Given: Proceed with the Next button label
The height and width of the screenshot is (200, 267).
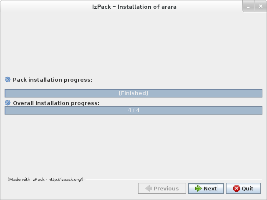Looking at the screenshot, I should [x=210, y=188].
